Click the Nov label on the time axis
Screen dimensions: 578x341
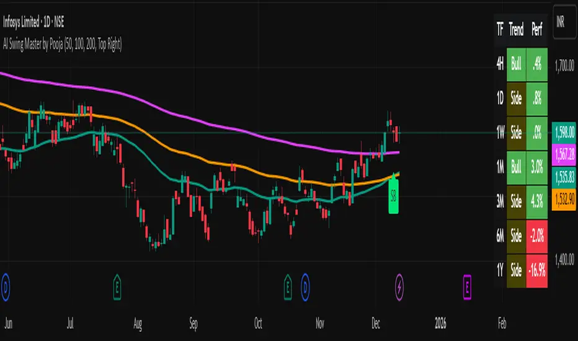[320, 324]
